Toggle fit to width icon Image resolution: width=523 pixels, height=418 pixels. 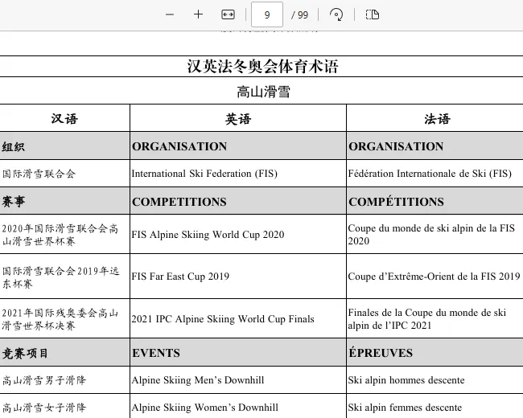(x=229, y=14)
